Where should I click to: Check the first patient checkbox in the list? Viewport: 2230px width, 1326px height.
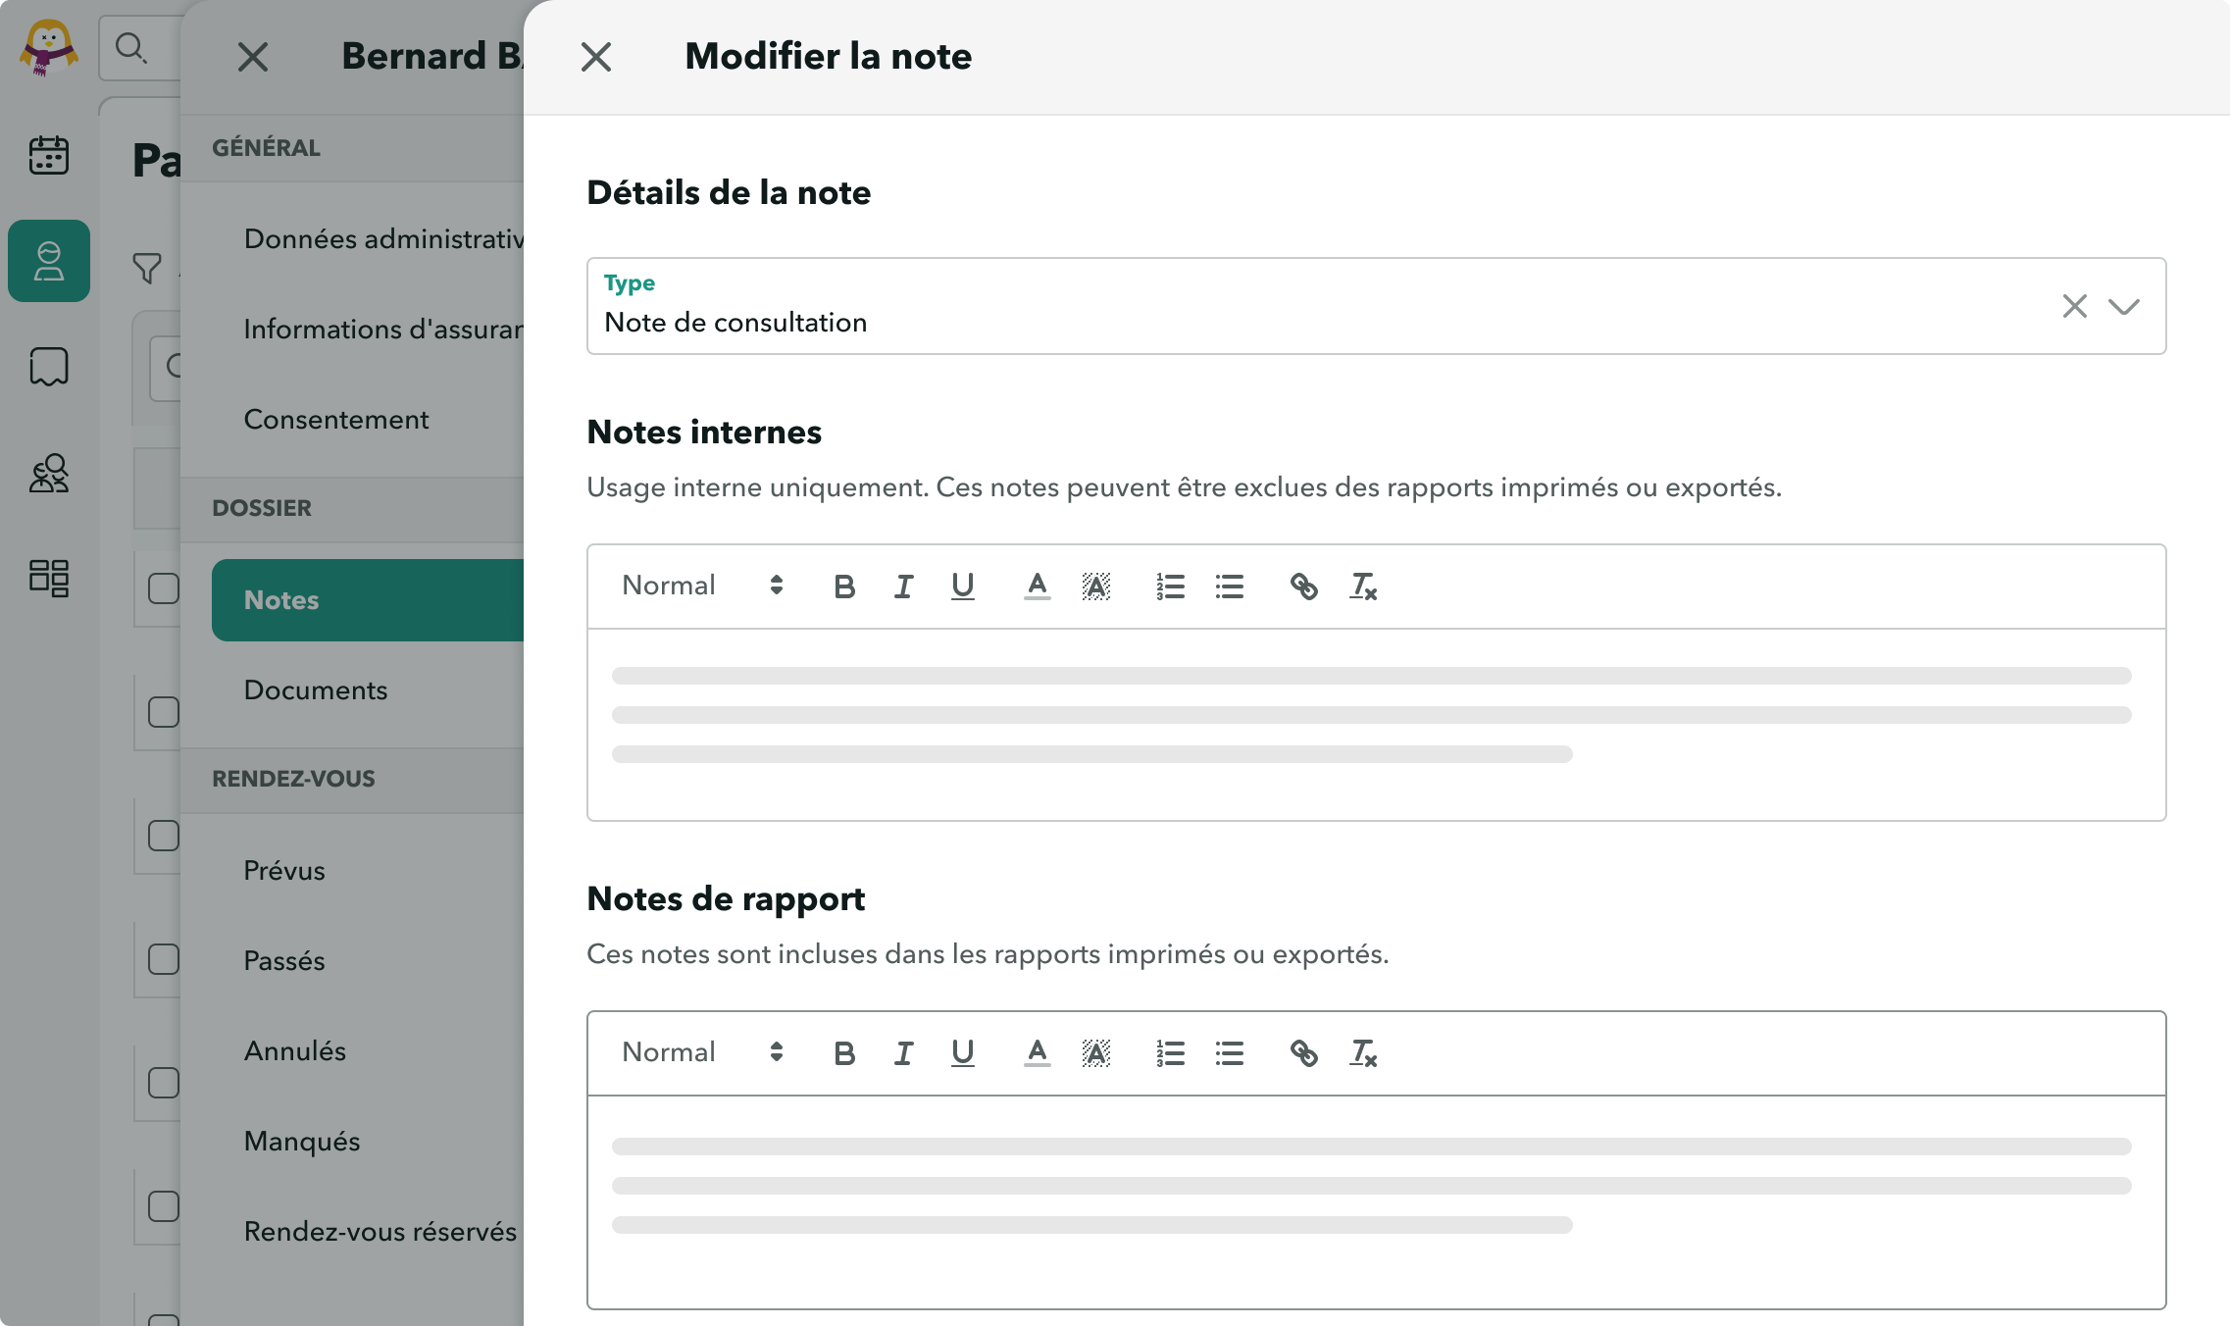click(x=165, y=586)
